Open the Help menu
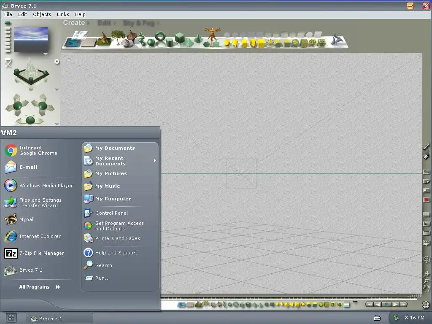This screenshot has width=432, height=324. click(x=80, y=14)
